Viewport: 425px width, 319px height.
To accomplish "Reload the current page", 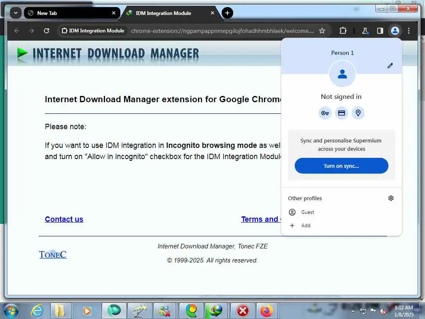I will click(46, 31).
